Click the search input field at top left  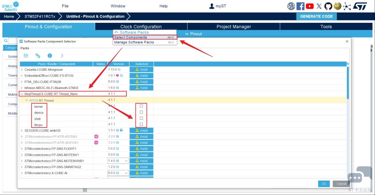[13, 41]
